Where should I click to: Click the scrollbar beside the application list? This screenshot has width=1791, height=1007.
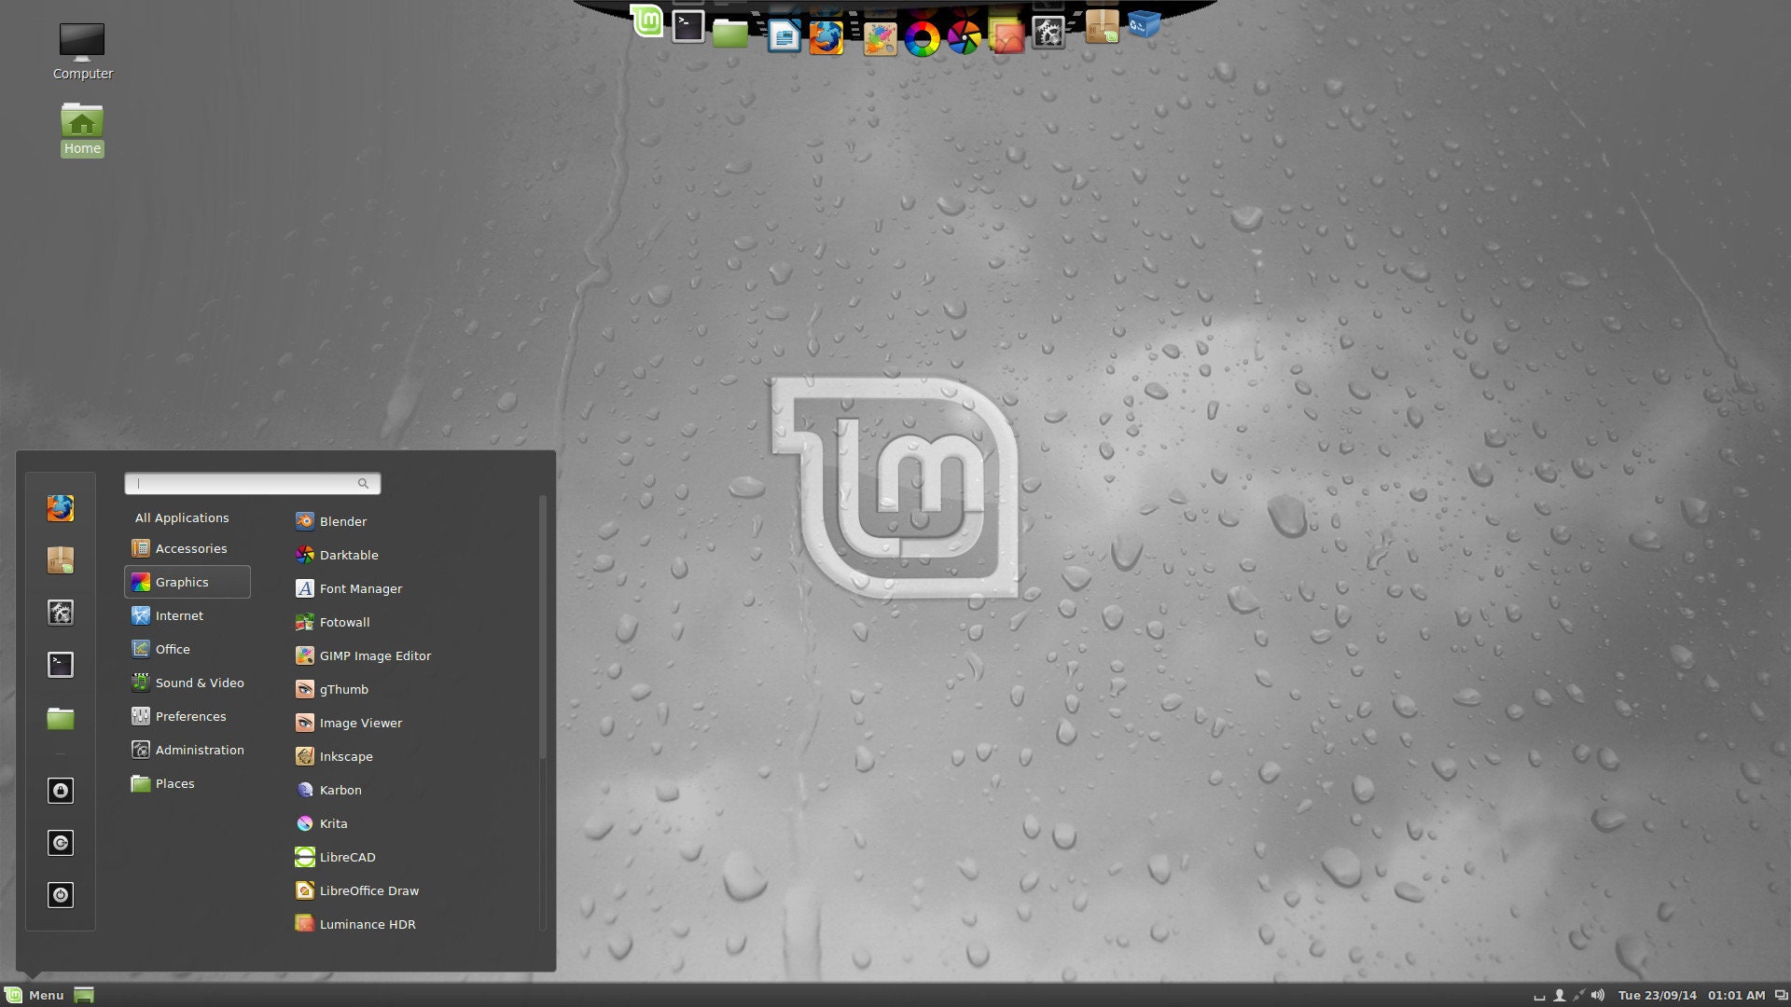pyautogui.click(x=544, y=653)
